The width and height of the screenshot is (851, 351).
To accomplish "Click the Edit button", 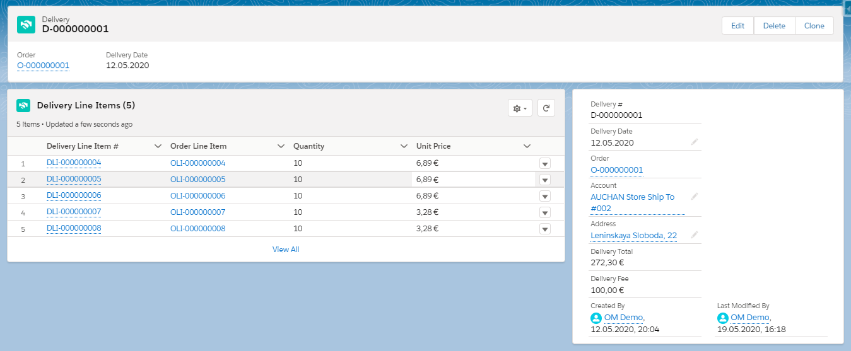I will pos(737,26).
